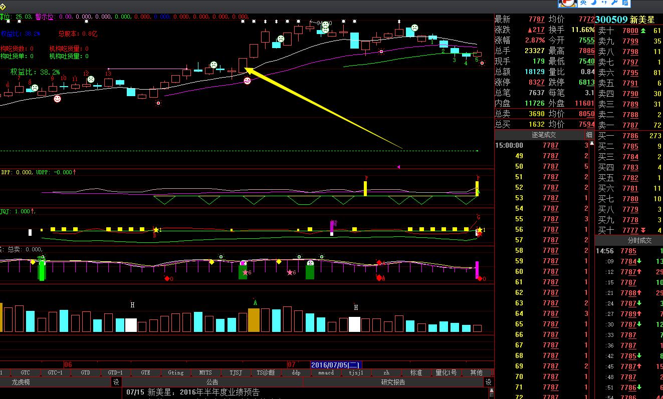Switch to the GTD indicator tab
Viewport: 663px width, 399px height.
tap(86, 372)
